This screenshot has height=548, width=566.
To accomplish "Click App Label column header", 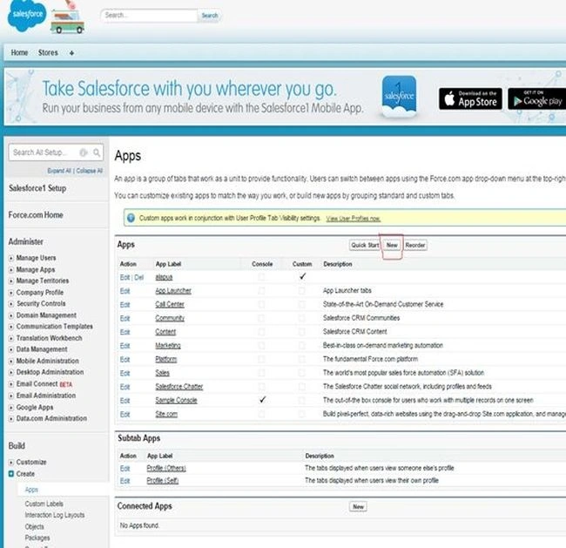I will click(x=168, y=264).
